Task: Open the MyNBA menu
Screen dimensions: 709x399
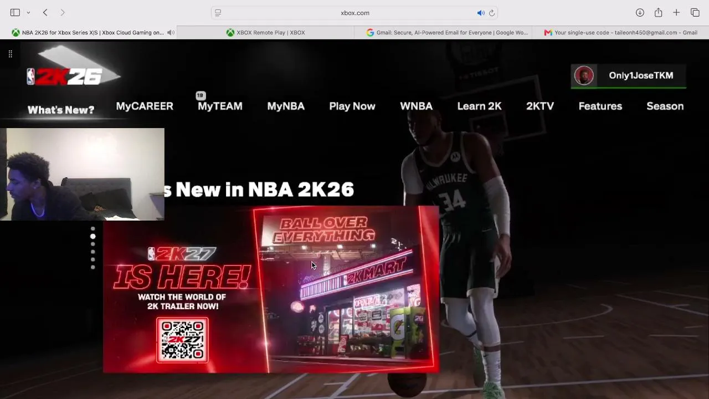Action: click(286, 106)
